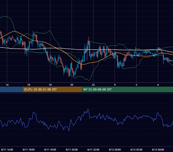Click the 18 hour axis label

(x=50, y=85)
